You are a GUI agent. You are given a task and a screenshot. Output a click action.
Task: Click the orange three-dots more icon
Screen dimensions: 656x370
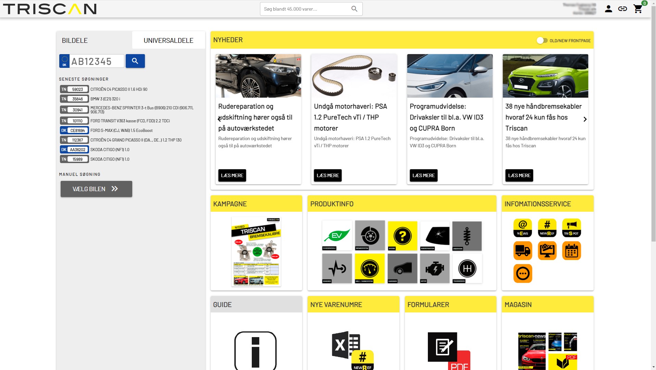pyautogui.click(x=523, y=273)
